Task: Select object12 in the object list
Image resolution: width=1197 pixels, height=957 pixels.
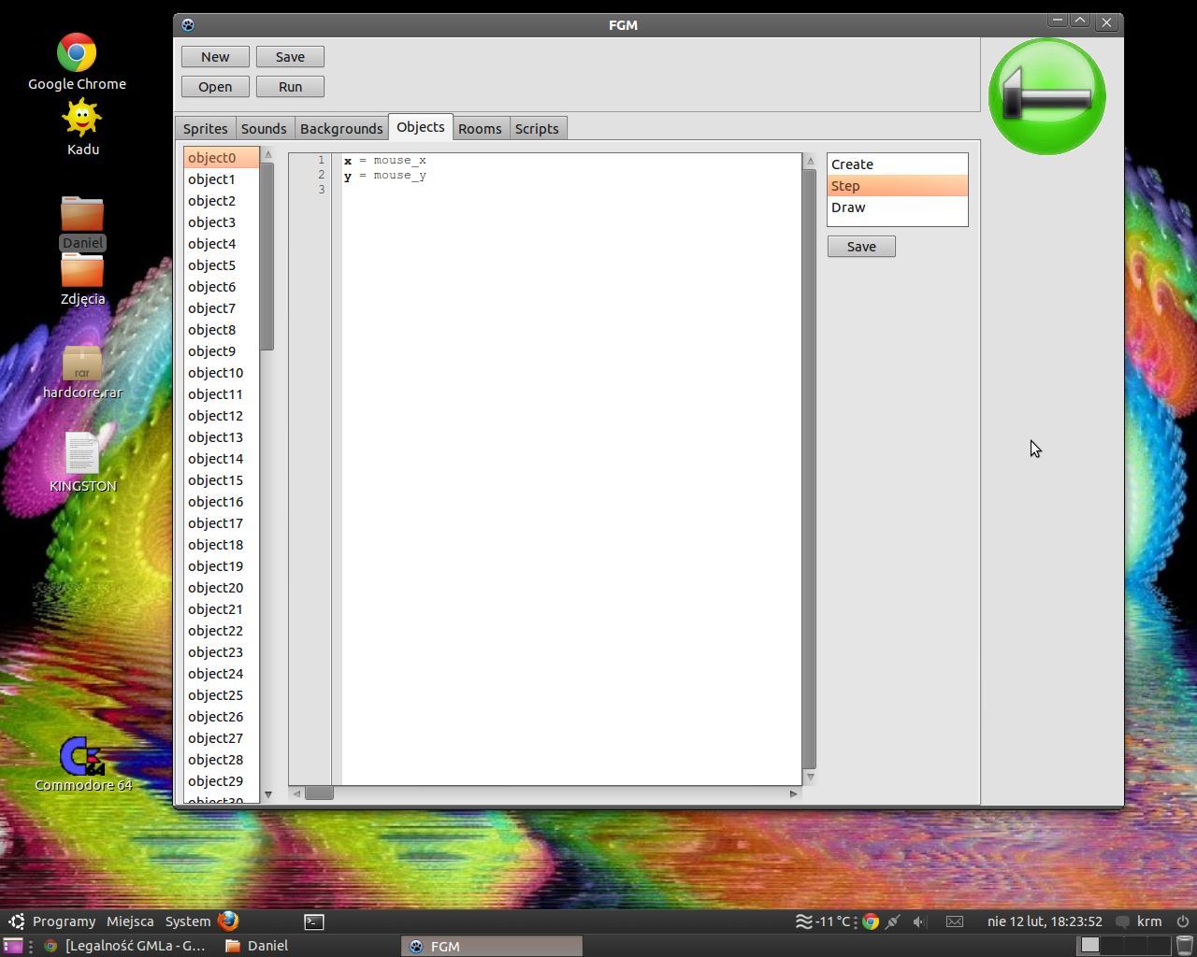Action: tap(215, 416)
